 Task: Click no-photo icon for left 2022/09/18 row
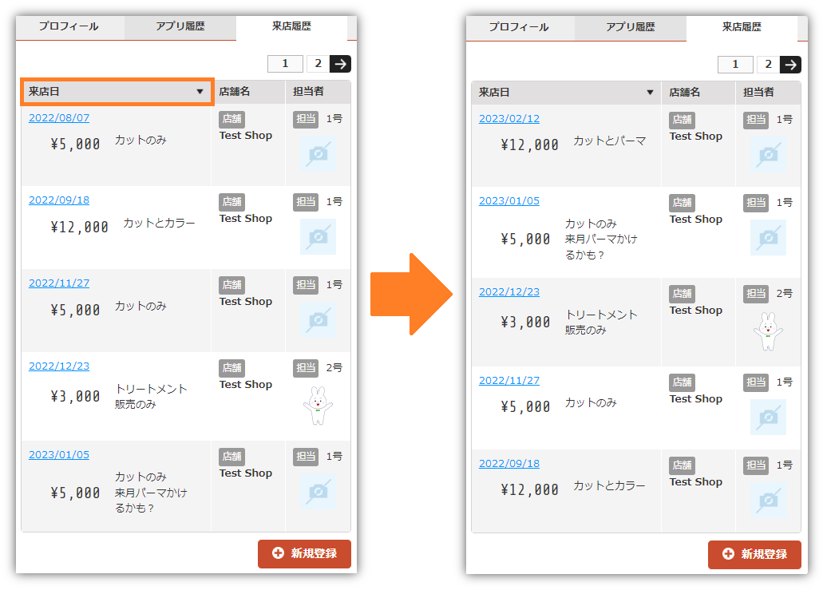318,237
